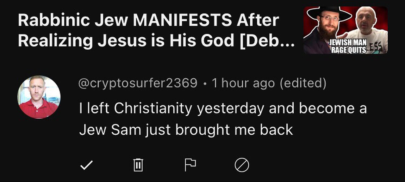Click the commenter's round profile picture

tap(39, 97)
